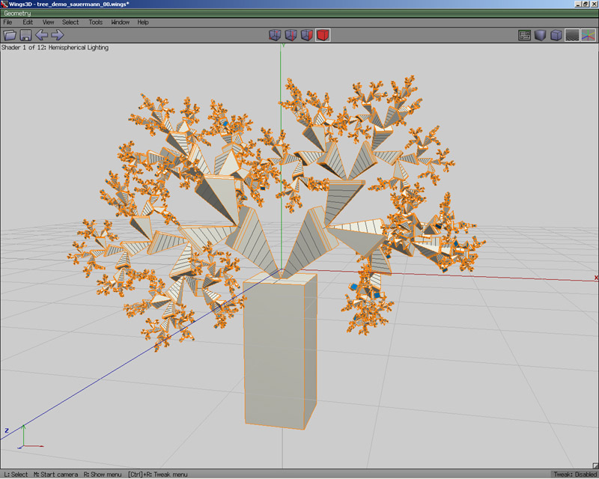Activate the red body selection mode cube
The image size is (599, 479).
coord(323,35)
